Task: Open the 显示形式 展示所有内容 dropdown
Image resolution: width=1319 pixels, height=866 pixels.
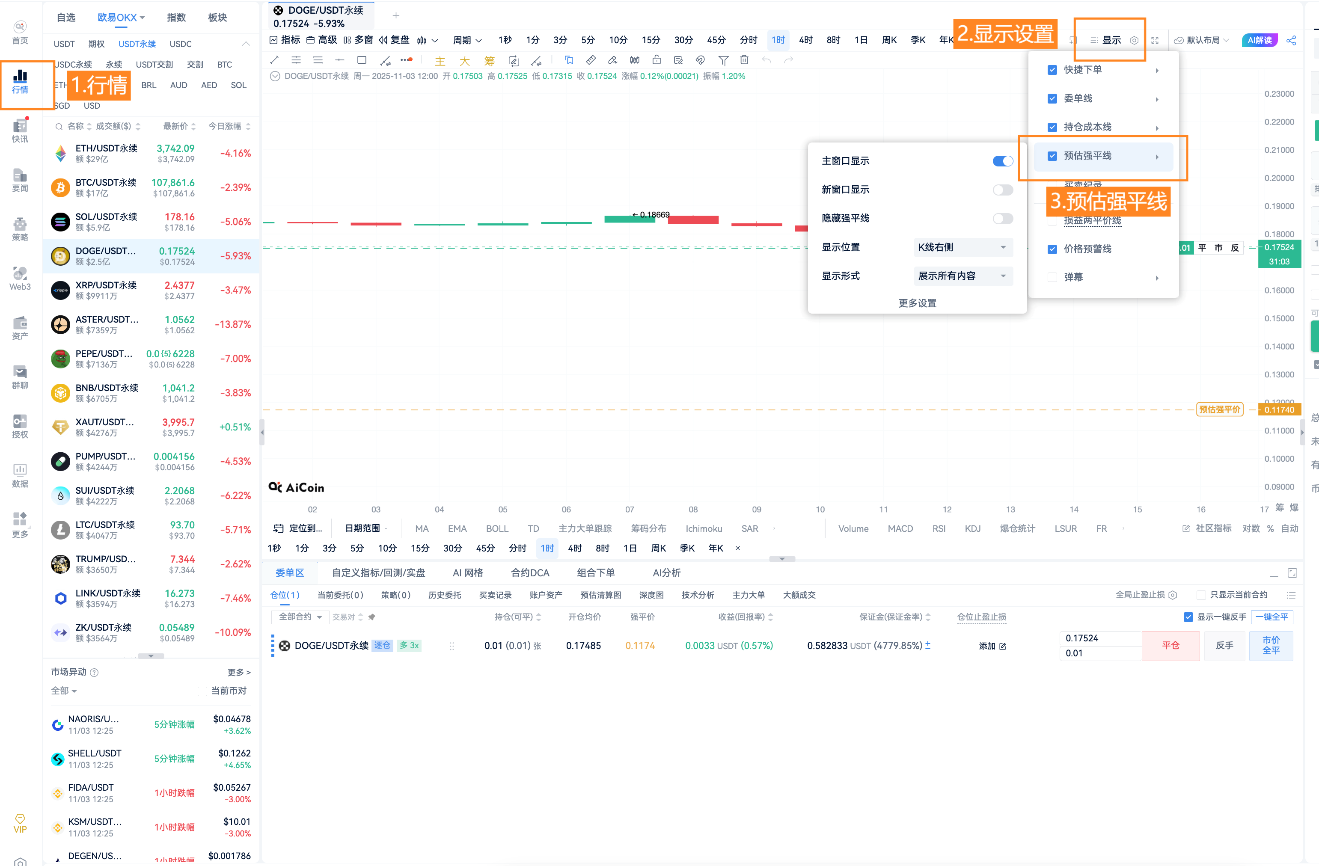Action: click(x=963, y=276)
